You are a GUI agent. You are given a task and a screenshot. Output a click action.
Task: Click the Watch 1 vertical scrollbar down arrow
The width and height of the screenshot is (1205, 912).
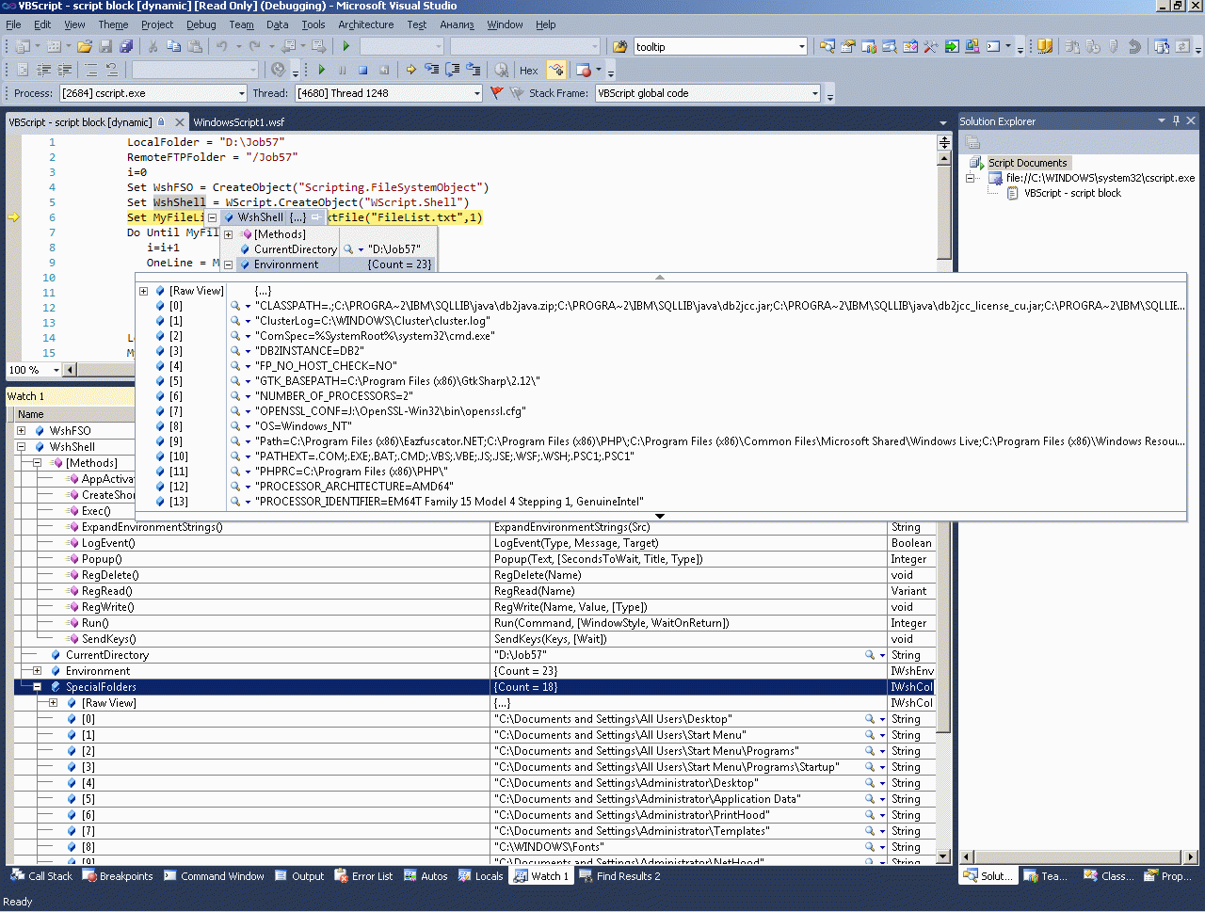(944, 856)
